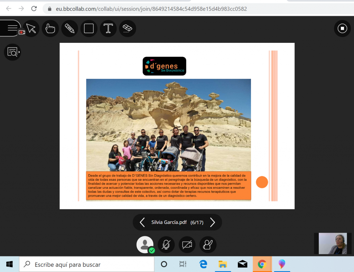Go to the next slide

(x=213, y=222)
